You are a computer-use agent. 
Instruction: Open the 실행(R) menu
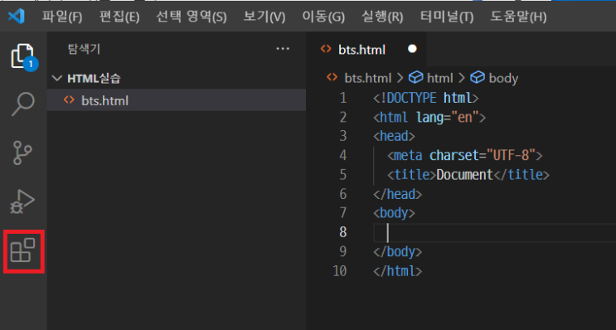tap(382, 17)
